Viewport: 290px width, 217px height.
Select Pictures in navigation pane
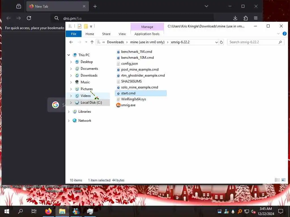pyautogui.click(x=86, y=89)
